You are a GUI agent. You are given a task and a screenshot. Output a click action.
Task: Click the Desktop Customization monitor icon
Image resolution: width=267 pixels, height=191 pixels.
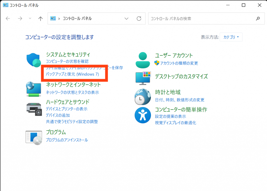143,77
